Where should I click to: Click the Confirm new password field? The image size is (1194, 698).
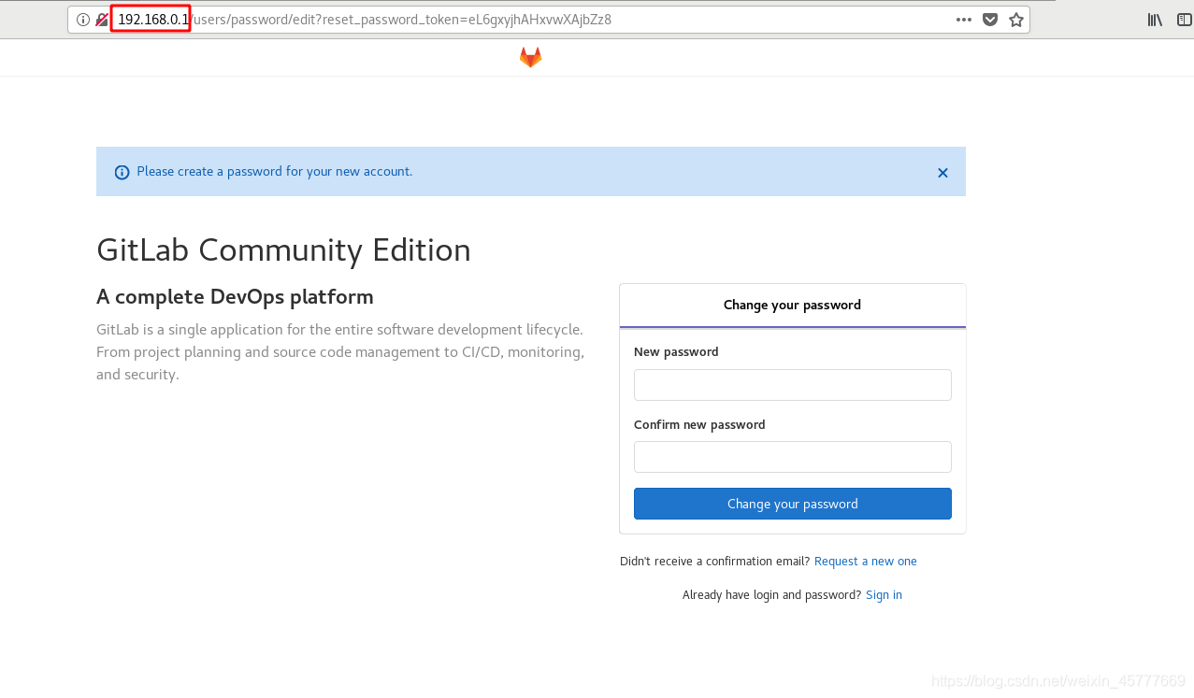(793, 457)
